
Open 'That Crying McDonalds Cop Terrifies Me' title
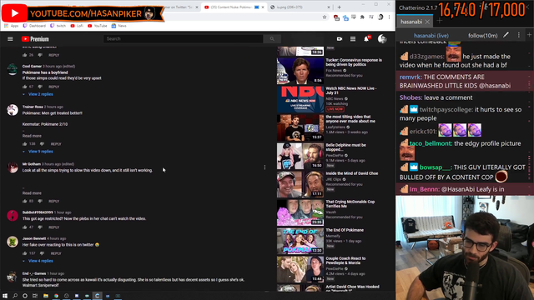coord(350,203)
